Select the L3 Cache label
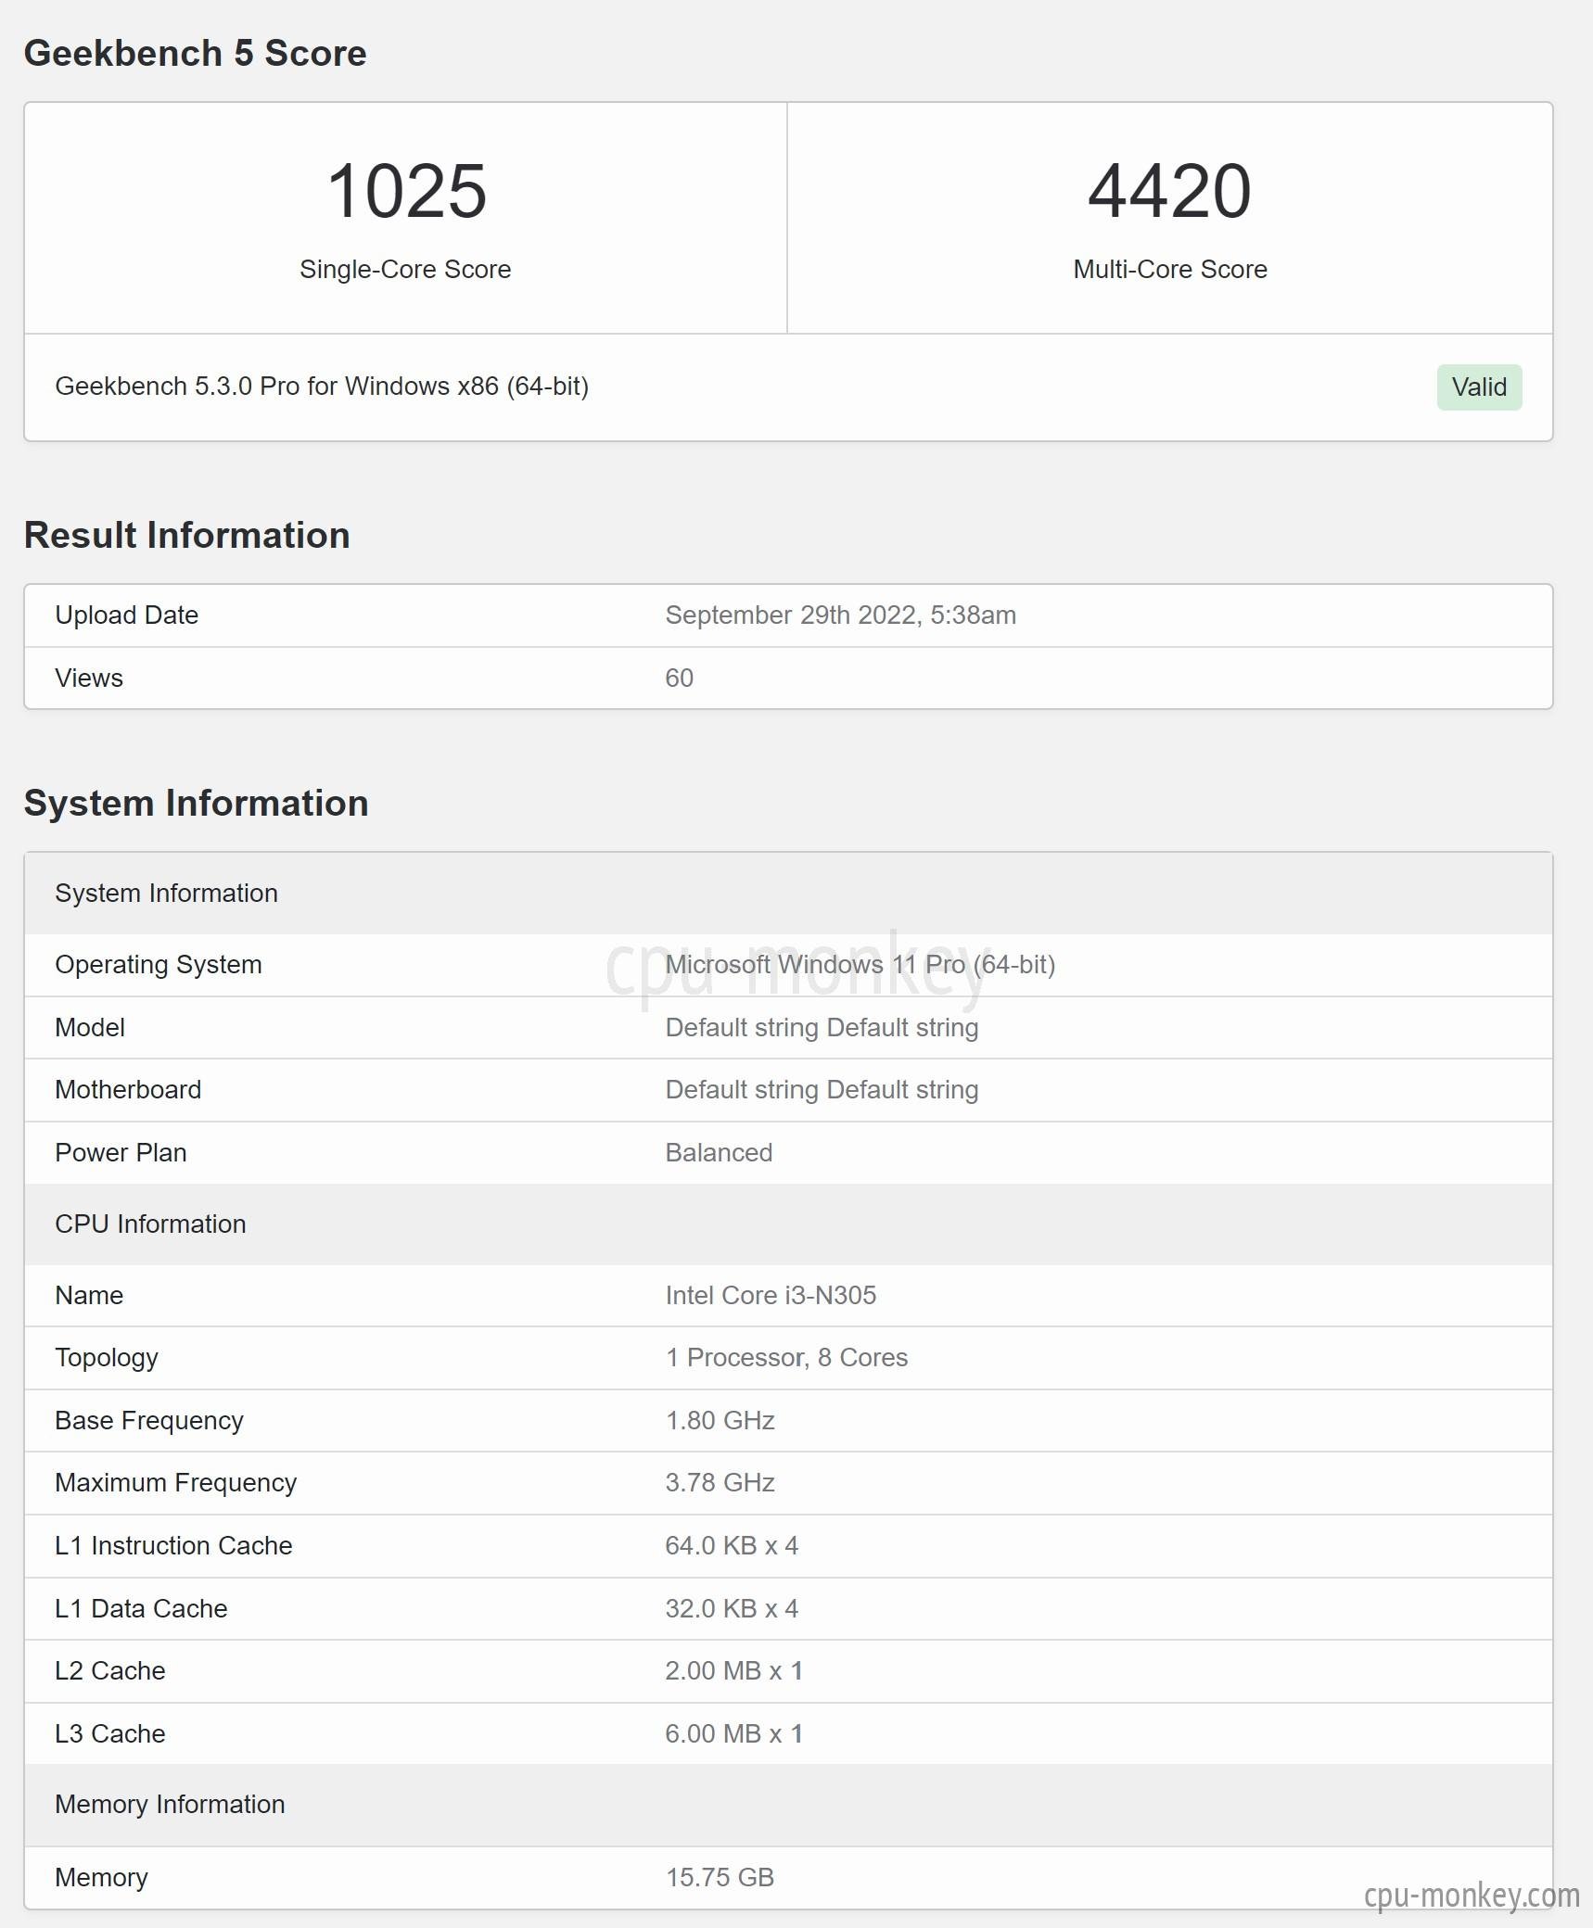Viewport: 1593px width, 1928px height. click(110, 1734)
